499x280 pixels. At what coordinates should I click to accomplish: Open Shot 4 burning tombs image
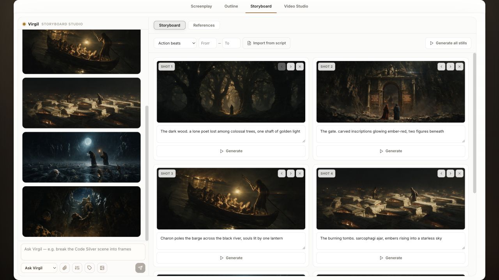(391, 199)
